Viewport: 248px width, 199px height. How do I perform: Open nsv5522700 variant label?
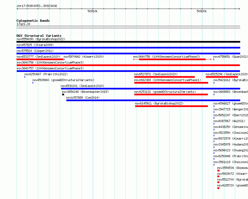point(232,179)
